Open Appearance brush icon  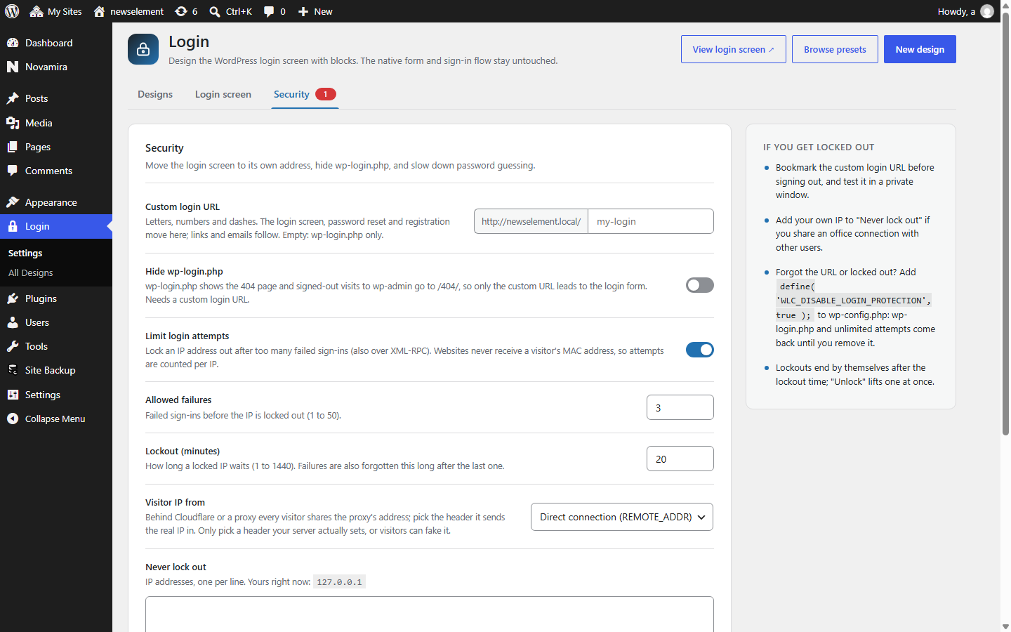13,202
